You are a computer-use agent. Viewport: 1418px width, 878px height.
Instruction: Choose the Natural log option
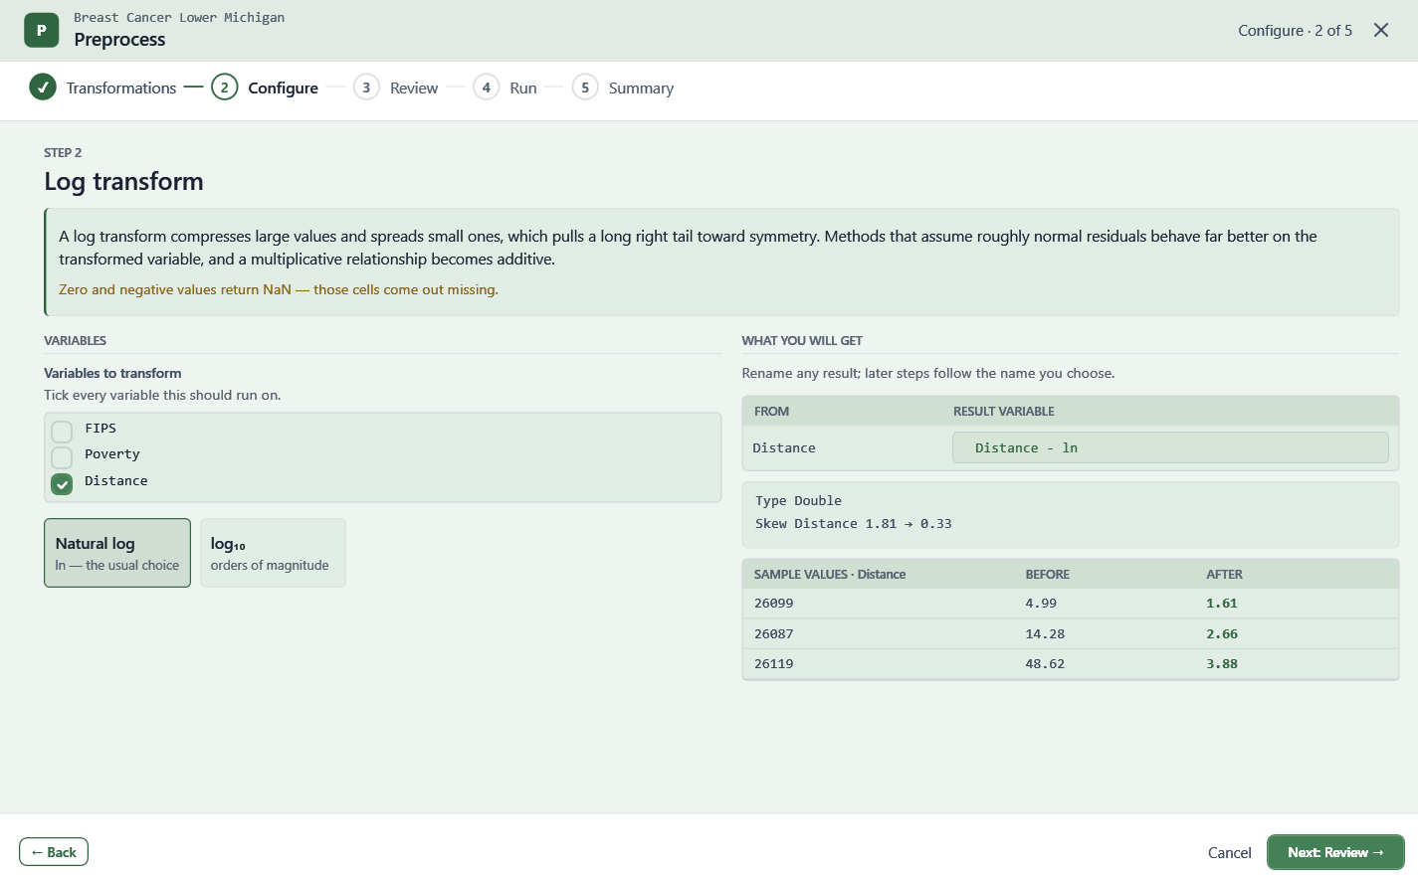pos(117,553)
